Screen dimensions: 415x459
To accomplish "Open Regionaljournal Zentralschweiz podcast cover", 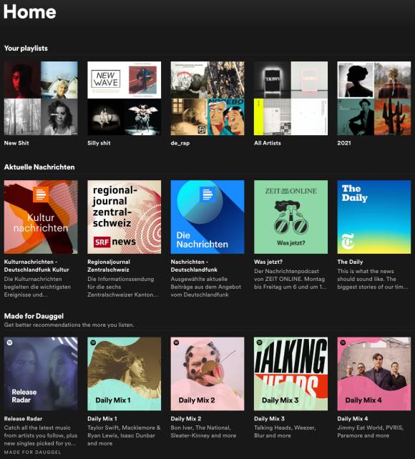I will [125, 217].
